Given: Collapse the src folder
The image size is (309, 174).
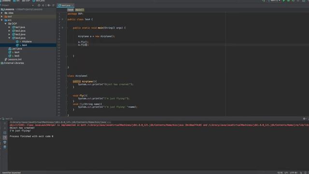Looking at the screenshot, I should click(x=2, y=20).
